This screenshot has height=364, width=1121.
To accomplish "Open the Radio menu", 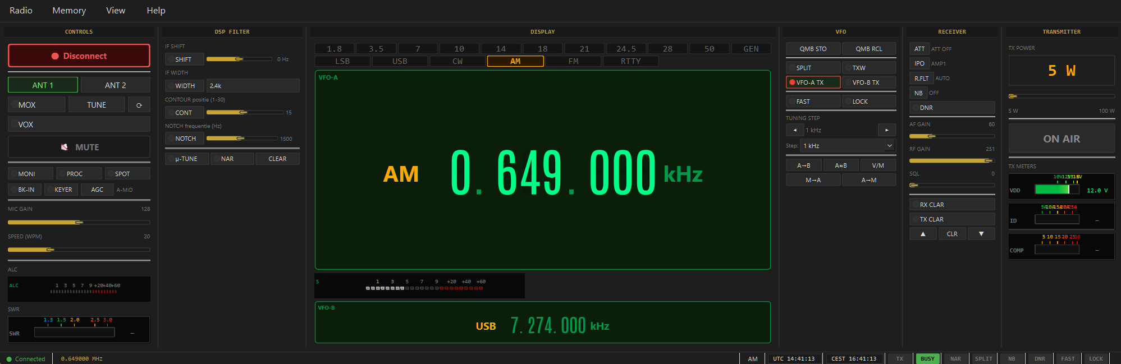I will [21, 11].
